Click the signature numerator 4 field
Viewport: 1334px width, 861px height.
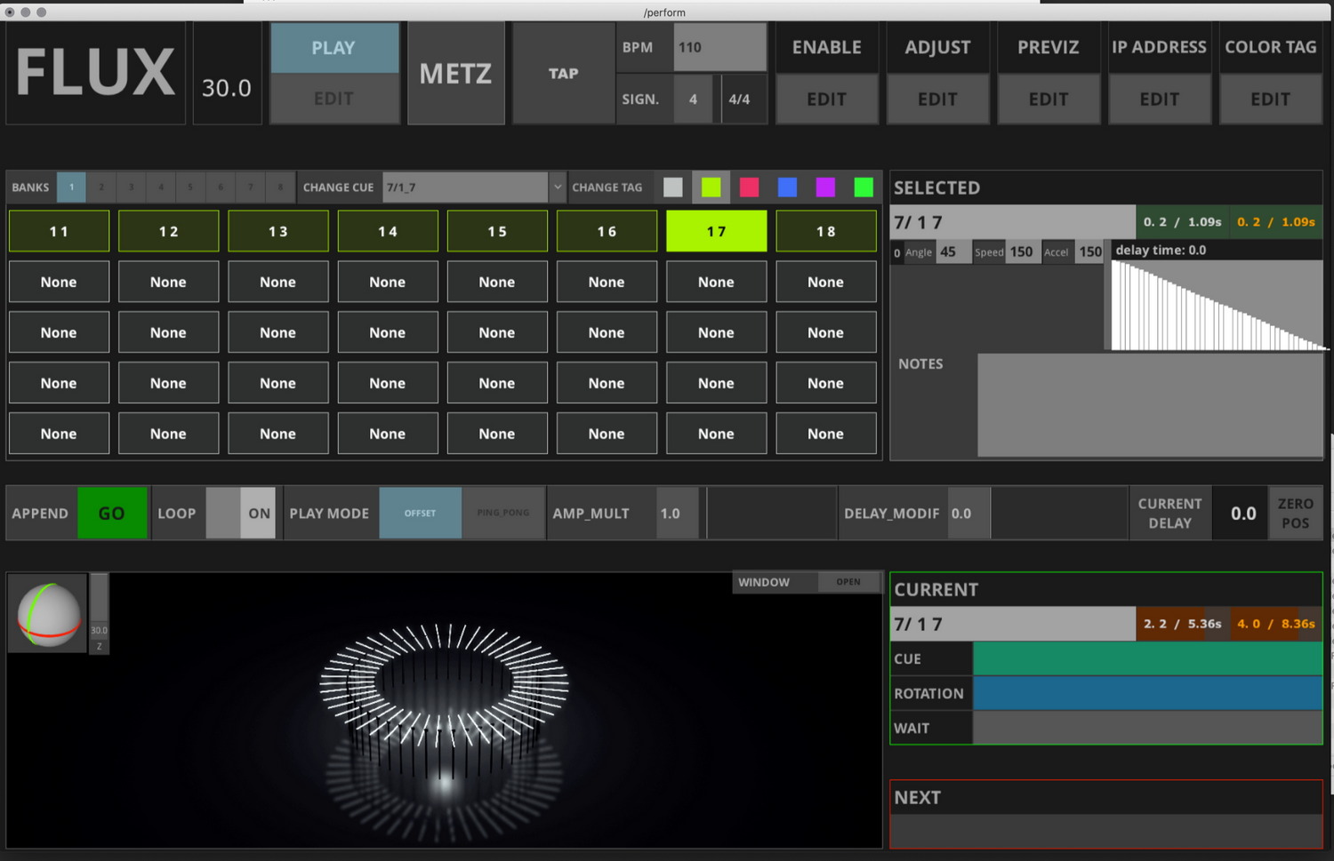694,100
